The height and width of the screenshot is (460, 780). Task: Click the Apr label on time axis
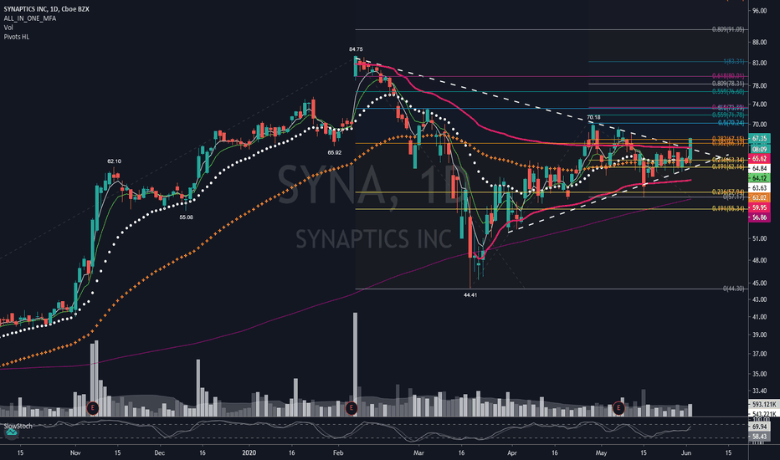click(x=512, y=453)
